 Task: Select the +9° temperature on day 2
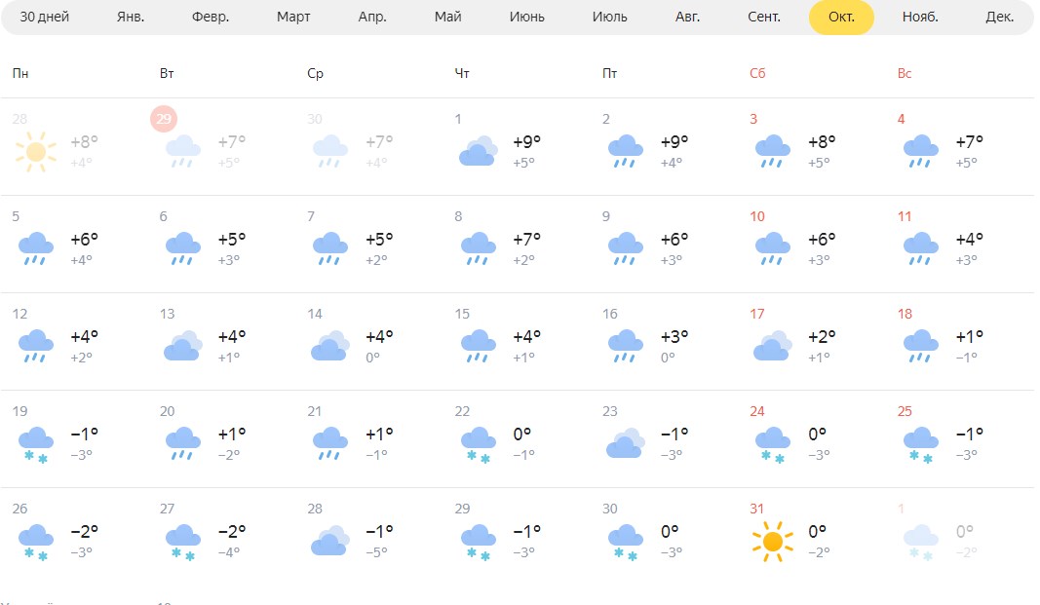tap(674, 142)
